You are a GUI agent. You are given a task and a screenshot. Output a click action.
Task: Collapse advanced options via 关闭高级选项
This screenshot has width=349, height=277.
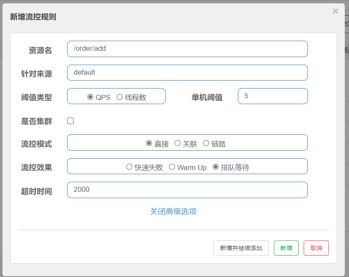pyautogui.click(x=173, y=212)
